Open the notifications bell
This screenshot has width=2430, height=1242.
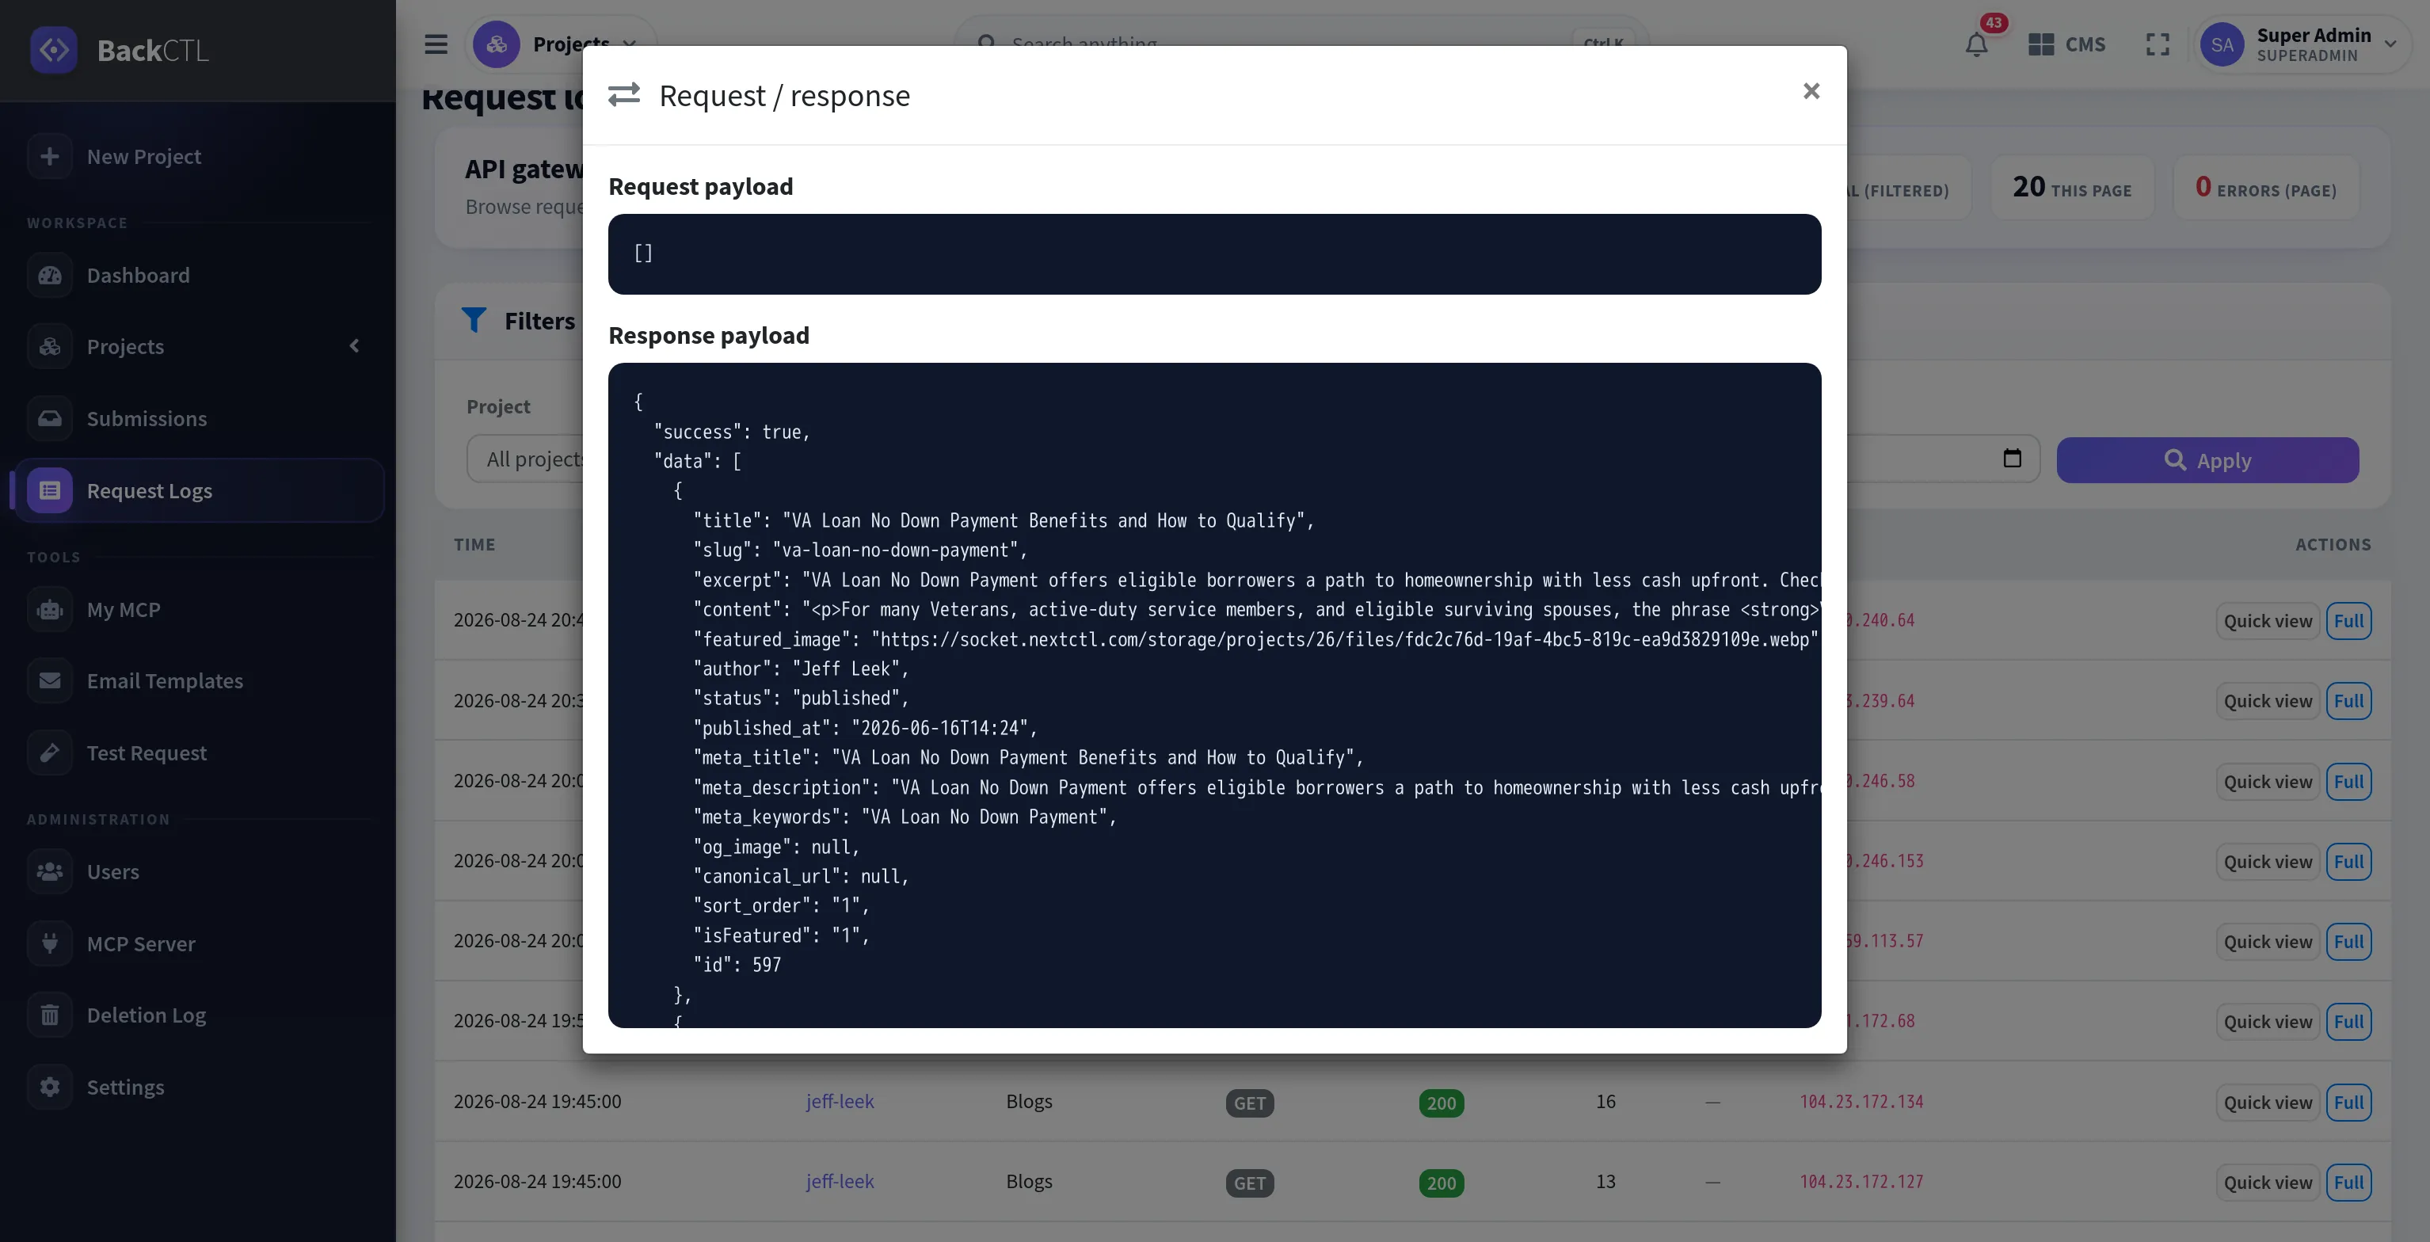pyautogui.click(x=1976, y=44)
